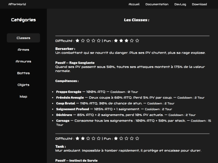Click the AfterWorld site logo

(x=17, y=4)
